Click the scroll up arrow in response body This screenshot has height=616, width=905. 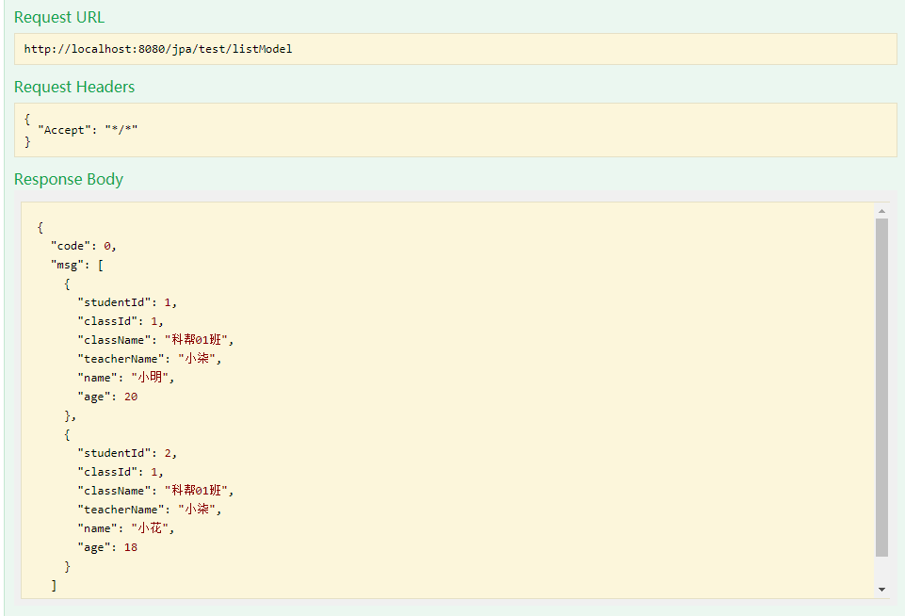(881, 211)
